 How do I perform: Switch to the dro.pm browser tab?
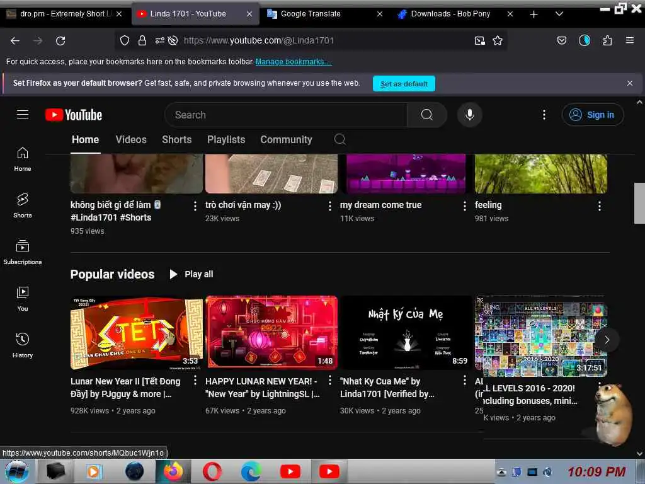64,14
